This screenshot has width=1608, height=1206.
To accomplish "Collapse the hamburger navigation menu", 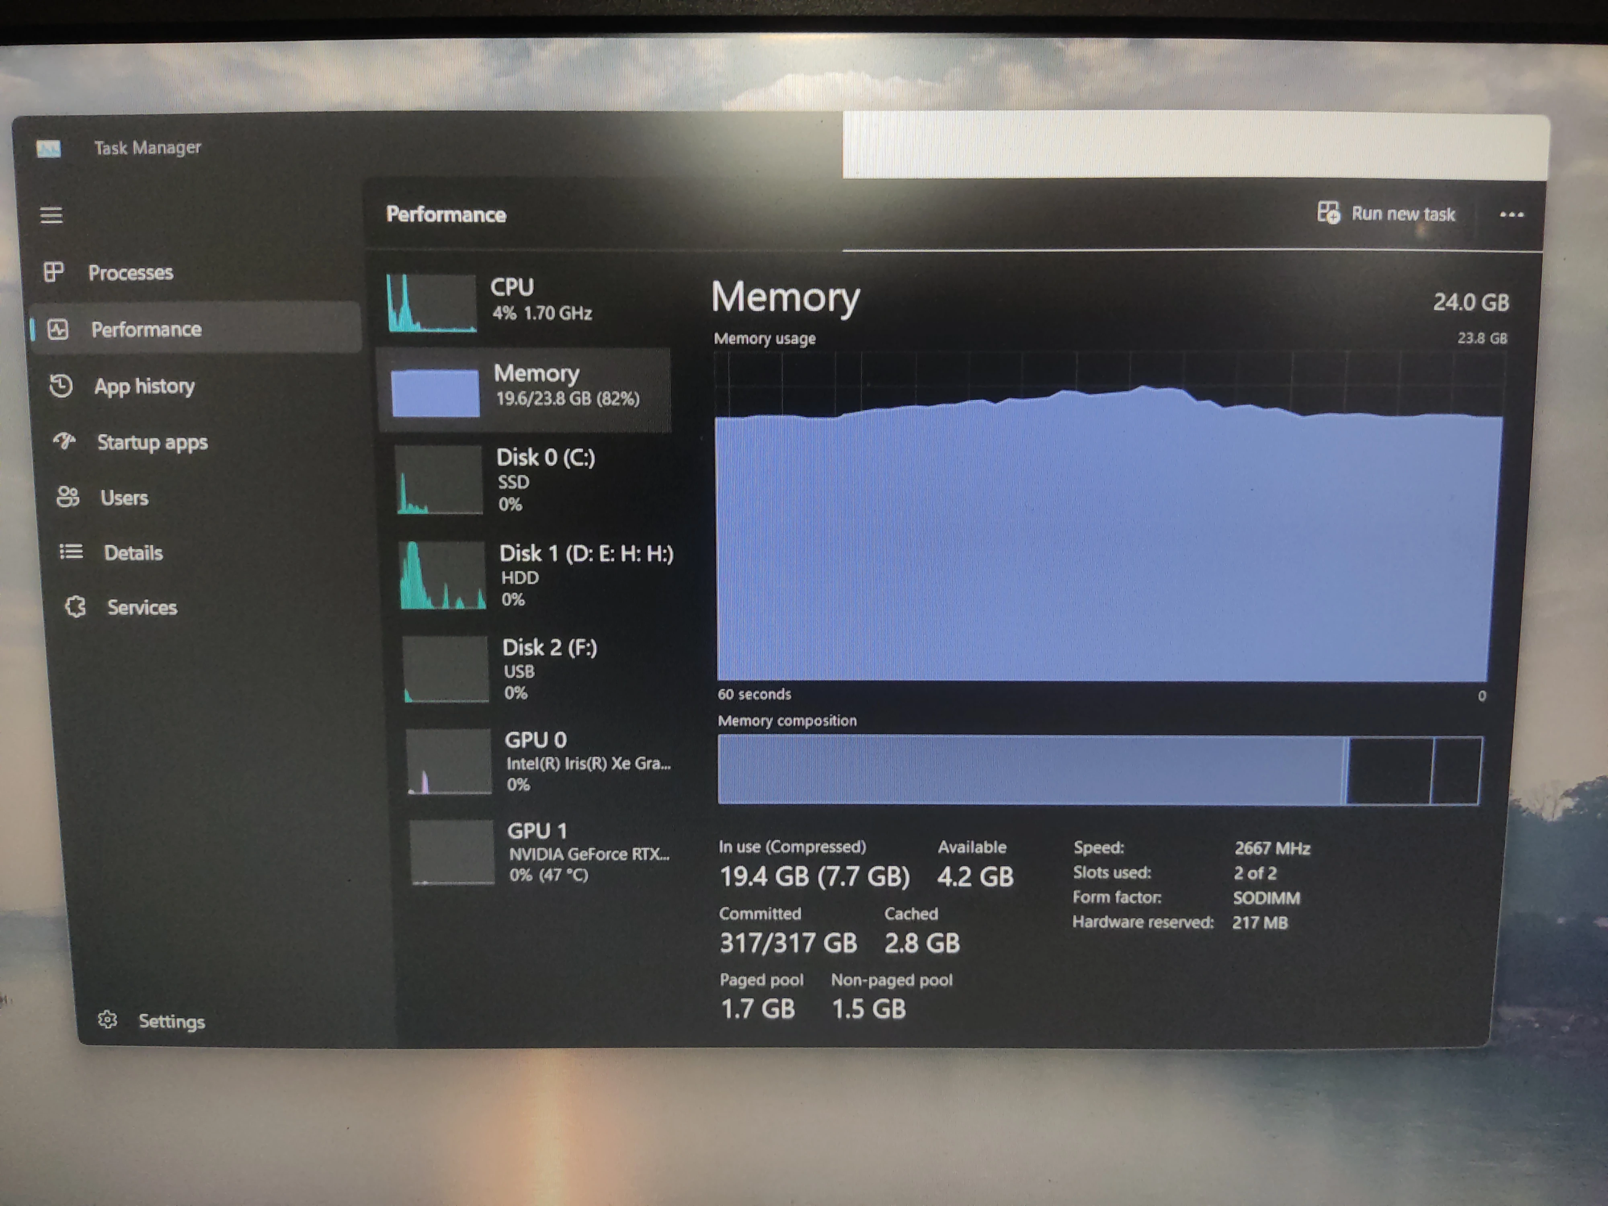I will [x=51, y=215].
